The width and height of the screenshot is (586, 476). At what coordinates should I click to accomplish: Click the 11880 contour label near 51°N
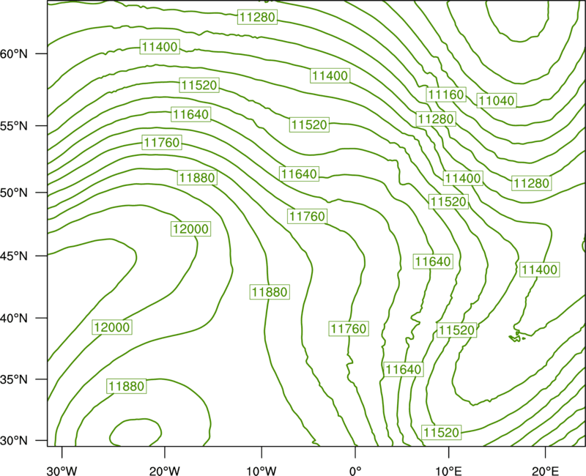click(x=197, y=177)
